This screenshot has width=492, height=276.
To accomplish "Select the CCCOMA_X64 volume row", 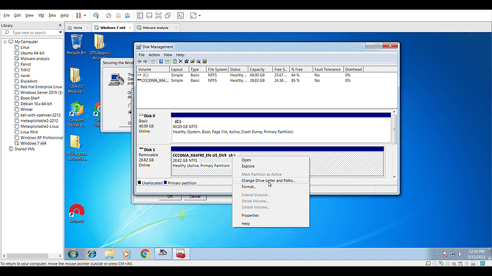I will point(267,81).
